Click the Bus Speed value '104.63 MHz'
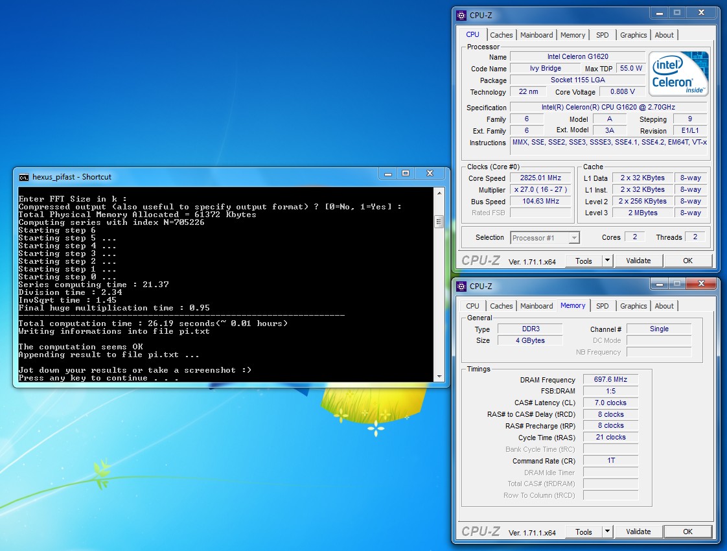The image size is (727, 551). pyautogui.click(x=540, y=202)
